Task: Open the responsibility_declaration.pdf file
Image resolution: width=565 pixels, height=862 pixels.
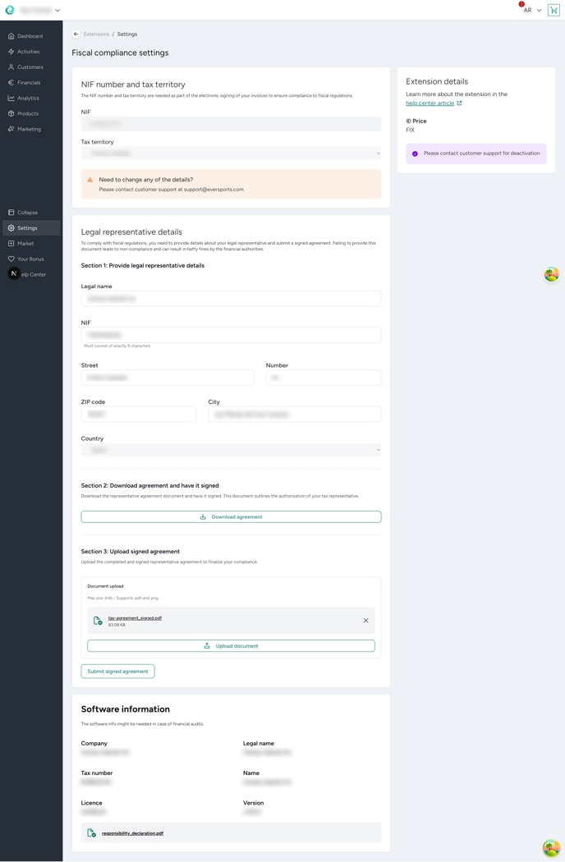Action: [x=132, y=833]
